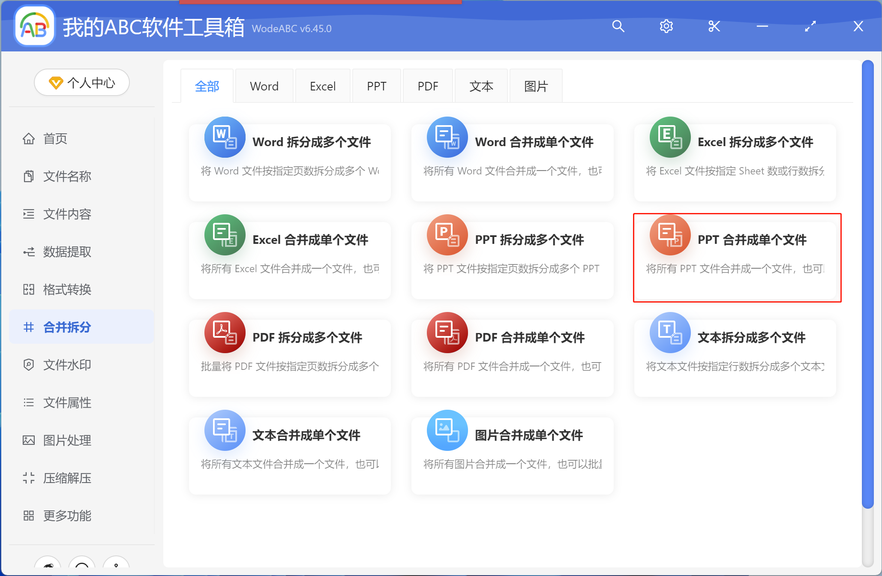Viewport: 882px width, 576px height.
Task: Switch to the 图片 tab
Action: click(x=535, y=86)
